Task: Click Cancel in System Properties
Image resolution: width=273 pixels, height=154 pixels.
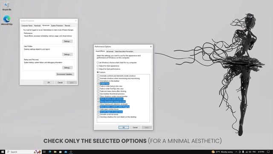Action: [60, 83]
